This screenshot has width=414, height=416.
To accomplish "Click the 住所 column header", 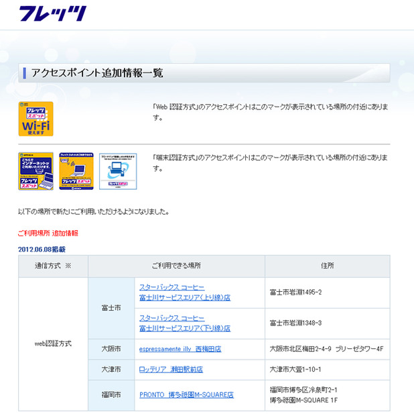I will tap(328, 266).
